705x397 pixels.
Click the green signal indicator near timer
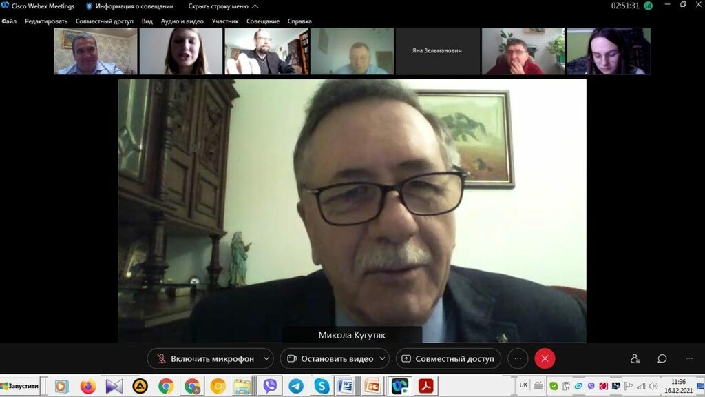click(648, 6)
